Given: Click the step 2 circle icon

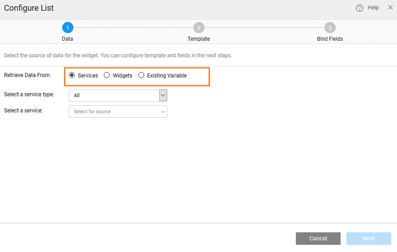Looking at the screenshot, I should tap(198, 28).
